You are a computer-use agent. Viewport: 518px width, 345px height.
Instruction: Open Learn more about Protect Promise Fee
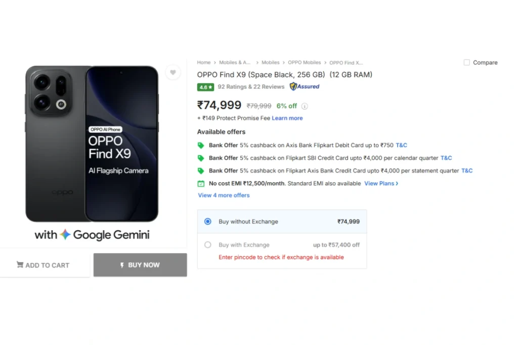pos(287,118)
